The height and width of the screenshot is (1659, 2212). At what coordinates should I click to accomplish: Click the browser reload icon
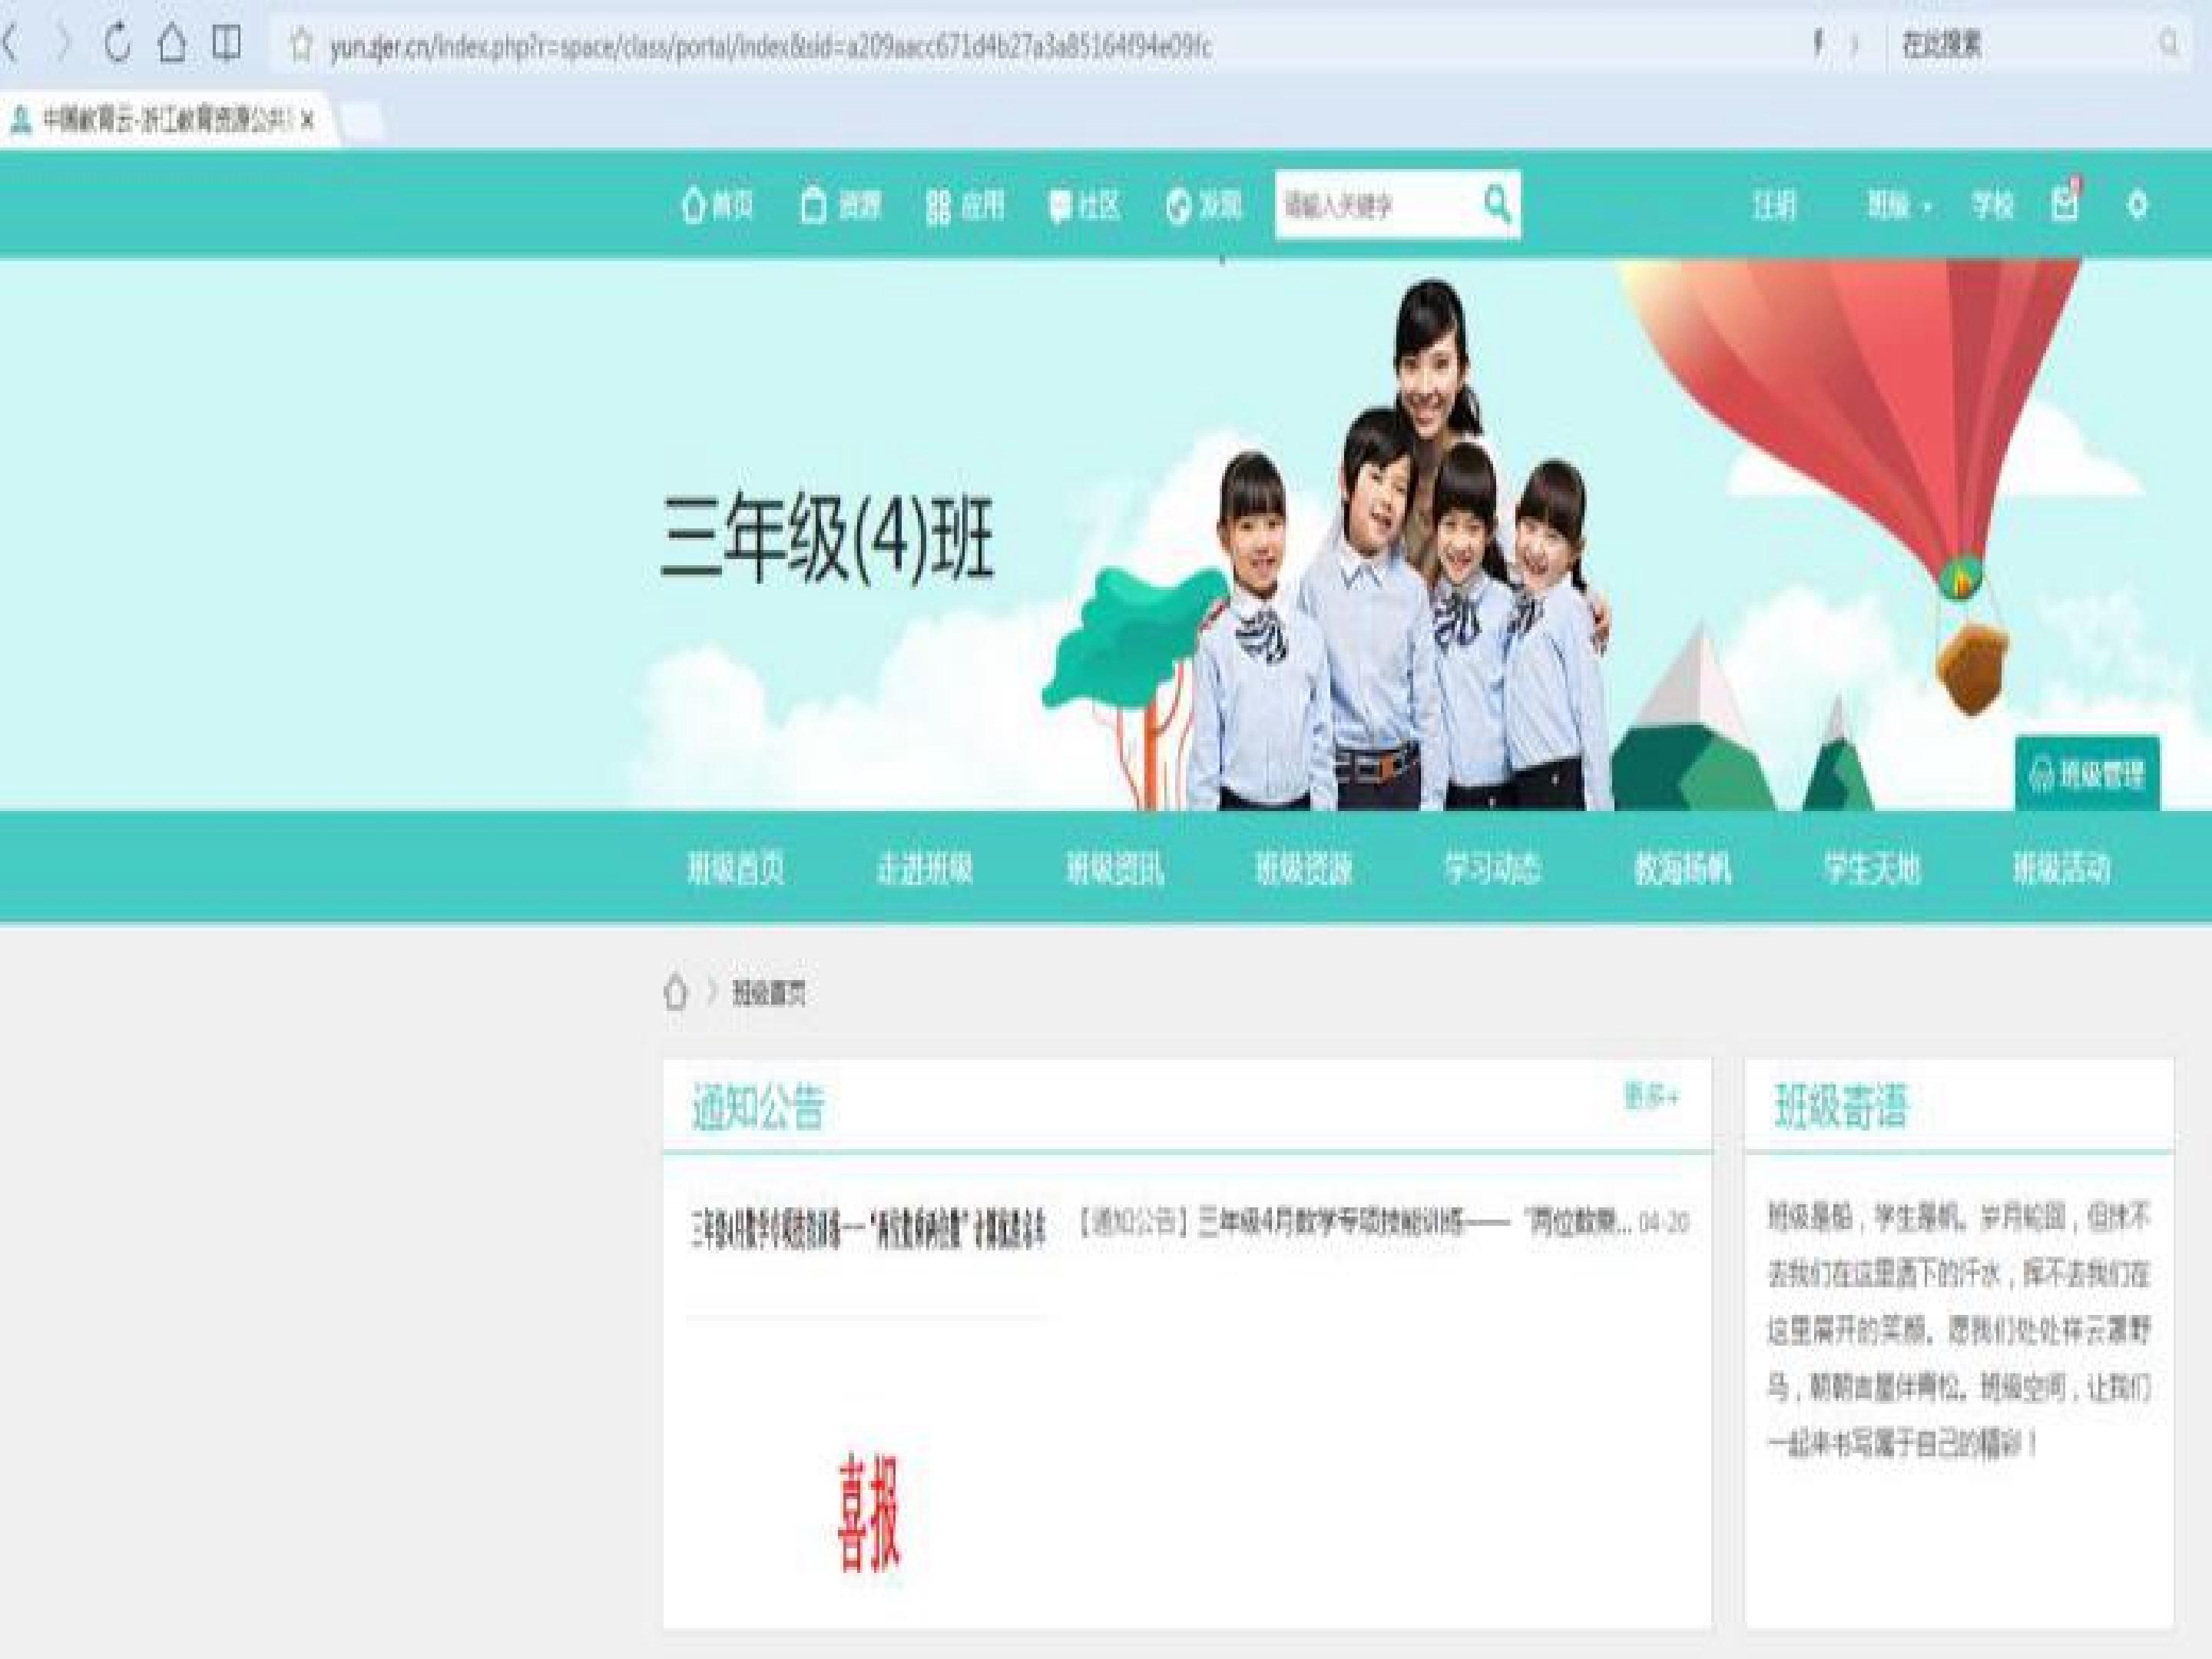[x=118, y=44]
